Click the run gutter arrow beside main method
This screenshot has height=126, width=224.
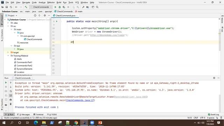(x=57, y=21)
